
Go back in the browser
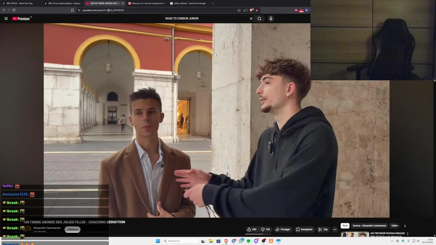4,10
